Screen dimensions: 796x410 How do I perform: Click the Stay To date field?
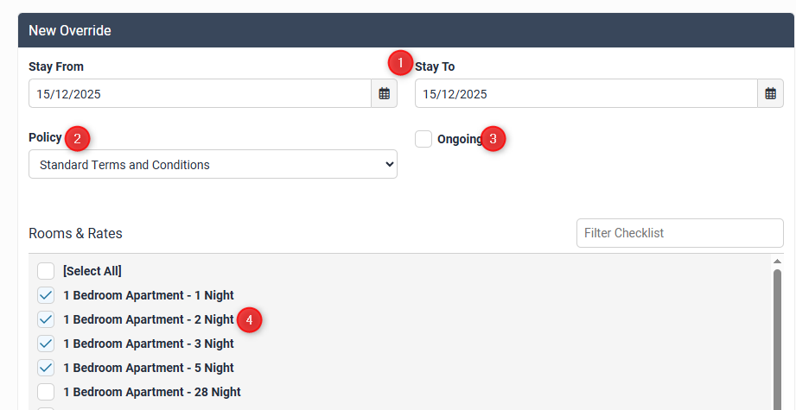point(586,94)
